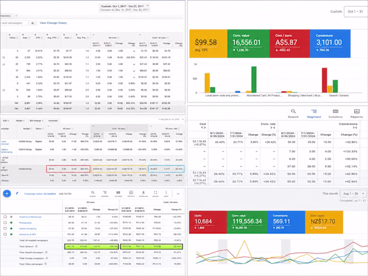This screenshot has height=276, width=368.
Task: Tick checkbox on row with 63 clicks
Action: (x=4, y=57)
